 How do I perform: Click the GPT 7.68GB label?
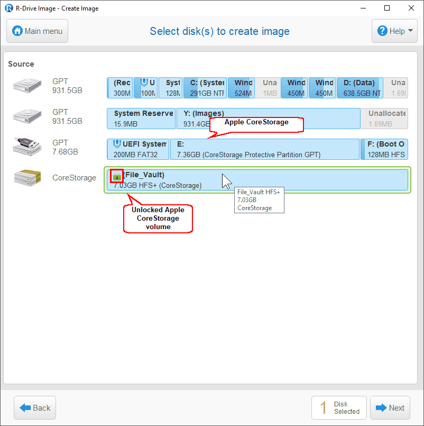[x=65, y=147]
